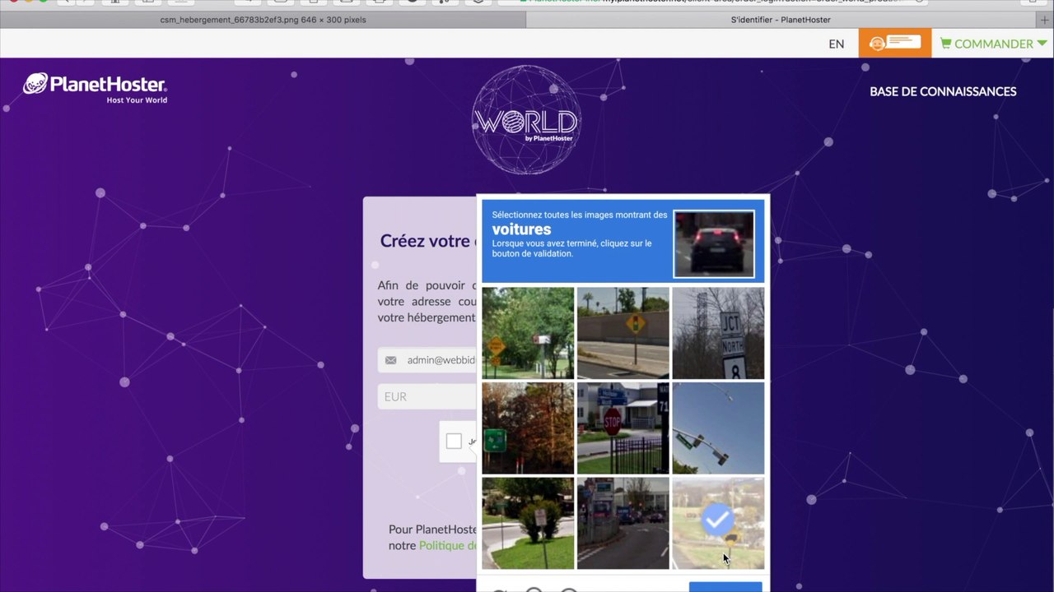Screen dimensions: 1054x592
Task: Open the EUR currency selector
Action: (427, 396)
